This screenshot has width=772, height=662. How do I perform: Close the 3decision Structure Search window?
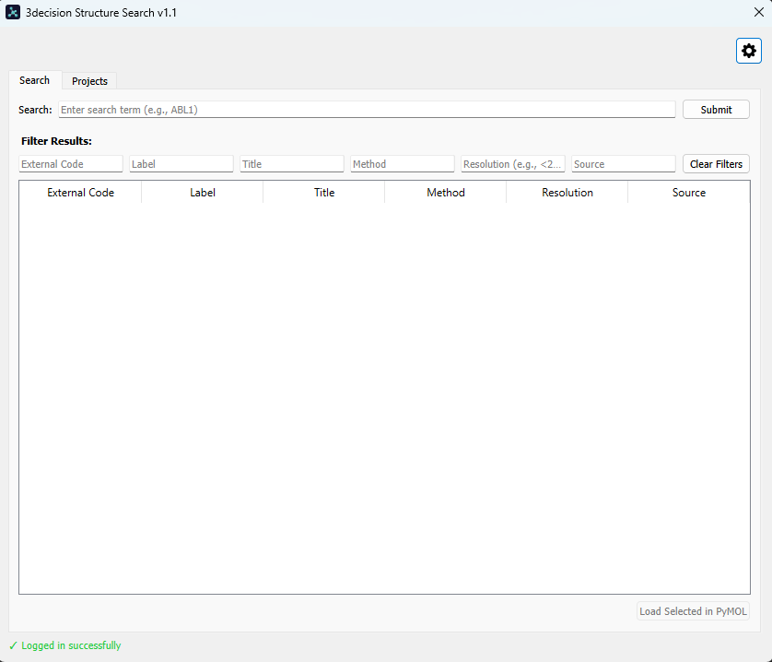coord(758,13)
